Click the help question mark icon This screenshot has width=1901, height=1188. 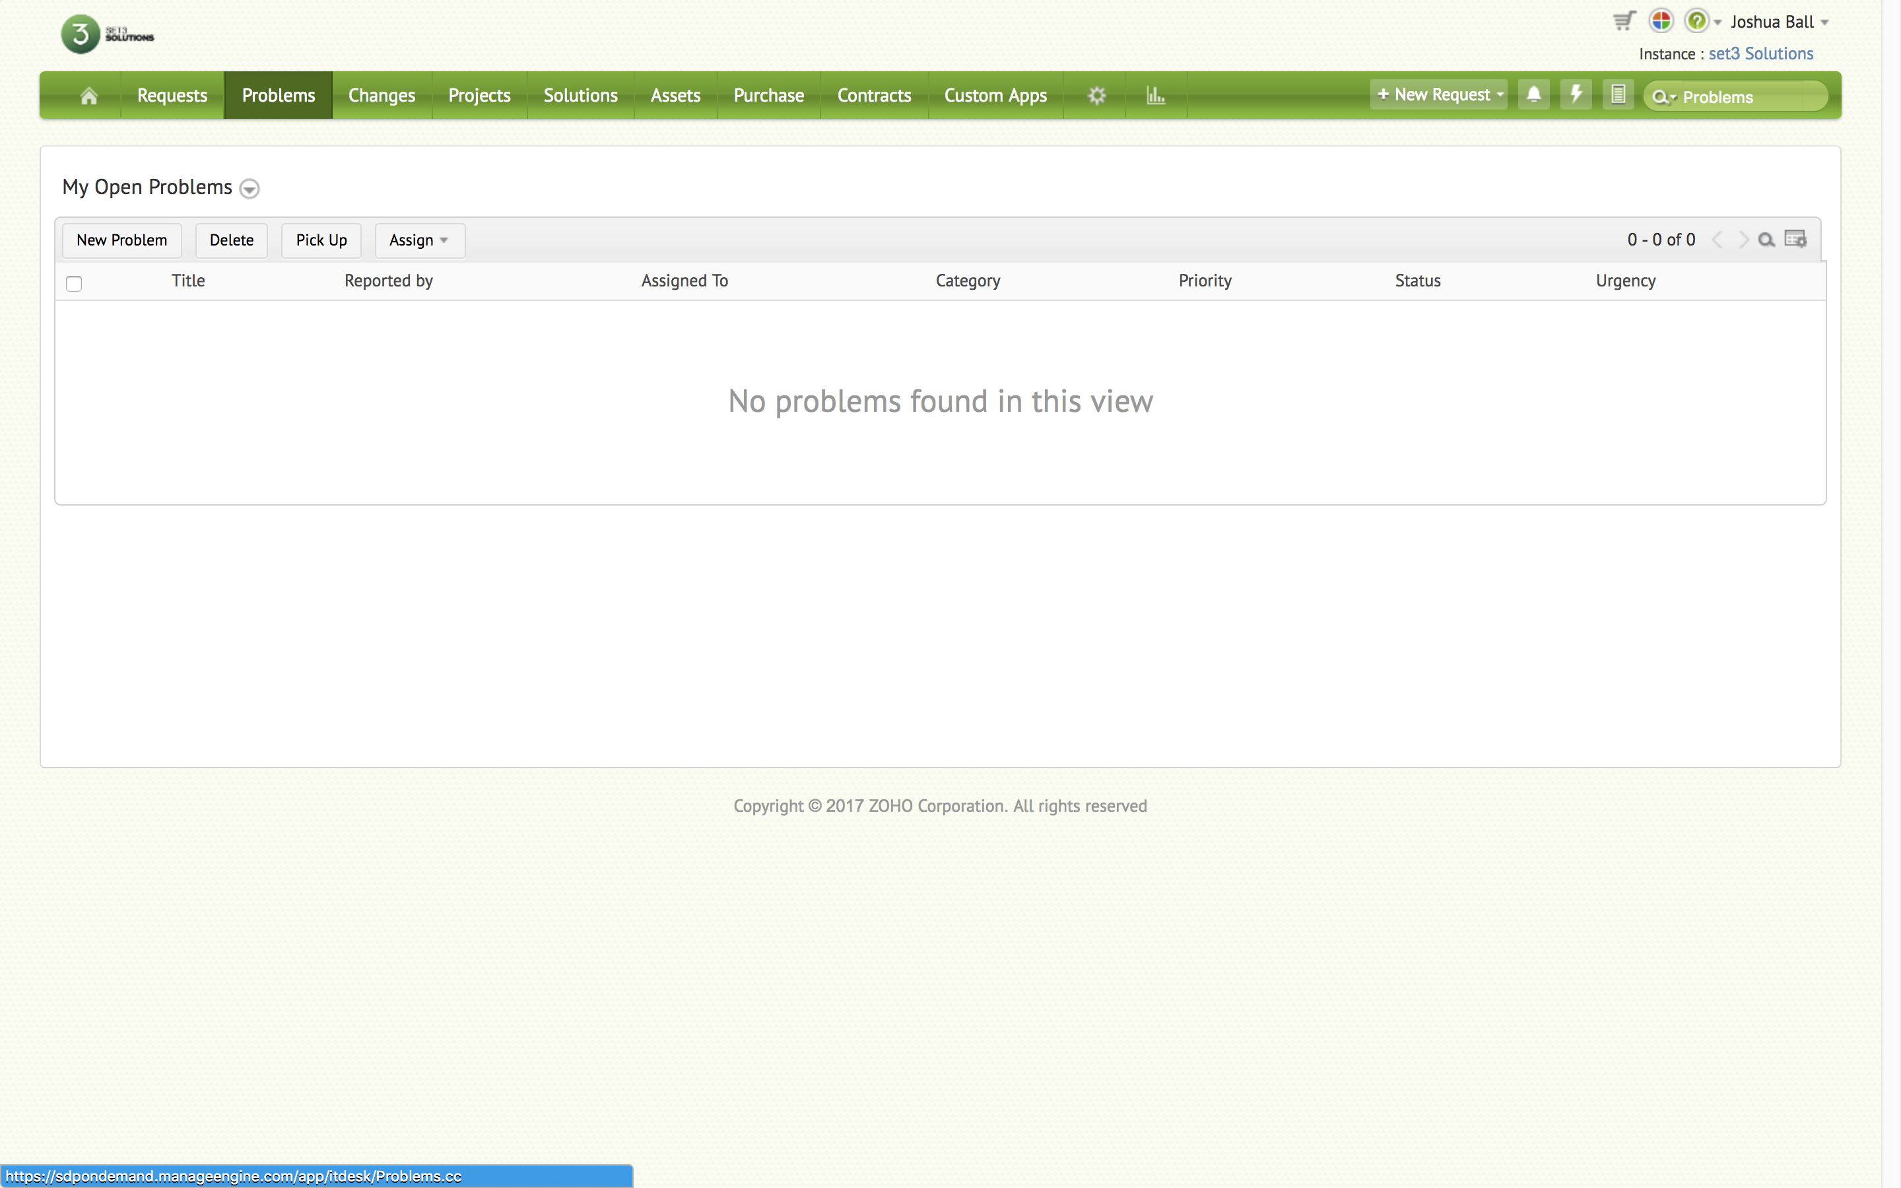[x=1696, y=21]
